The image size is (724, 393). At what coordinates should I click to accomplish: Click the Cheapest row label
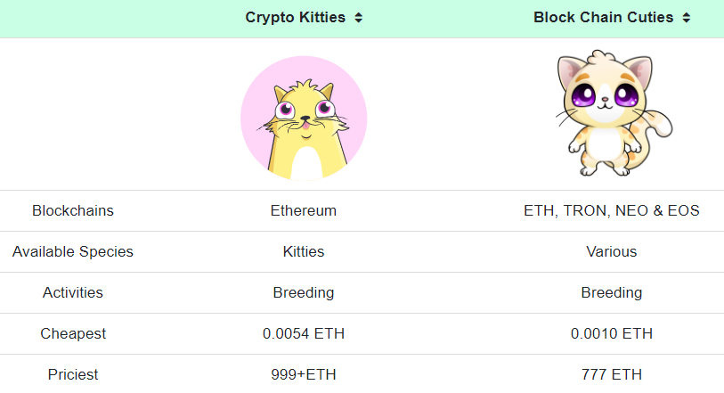point(73,333)
